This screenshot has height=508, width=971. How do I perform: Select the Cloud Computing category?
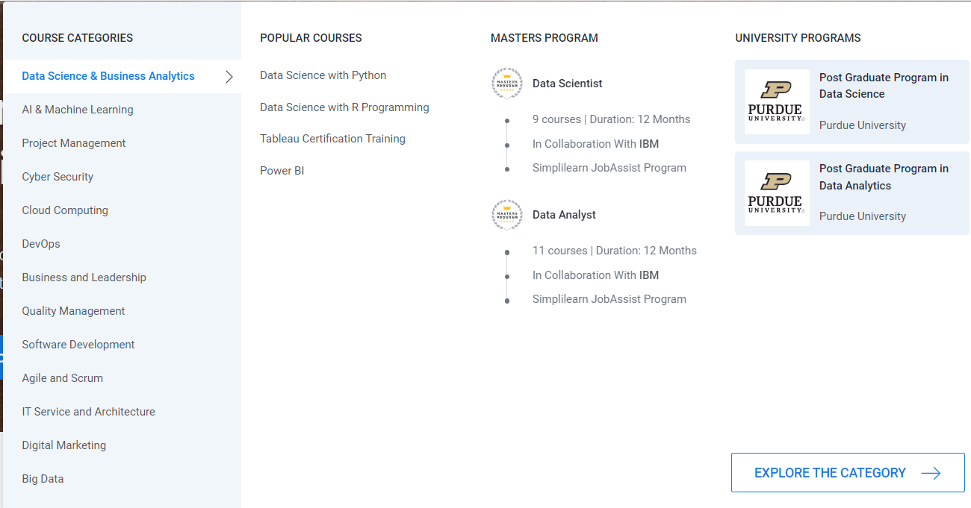(65, 210)
